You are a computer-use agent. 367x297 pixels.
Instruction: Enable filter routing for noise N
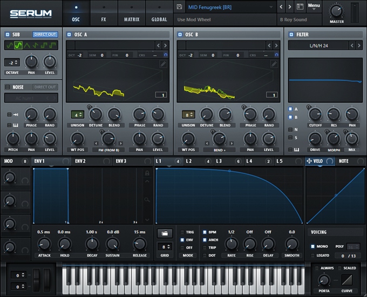[x=290, y=130]
